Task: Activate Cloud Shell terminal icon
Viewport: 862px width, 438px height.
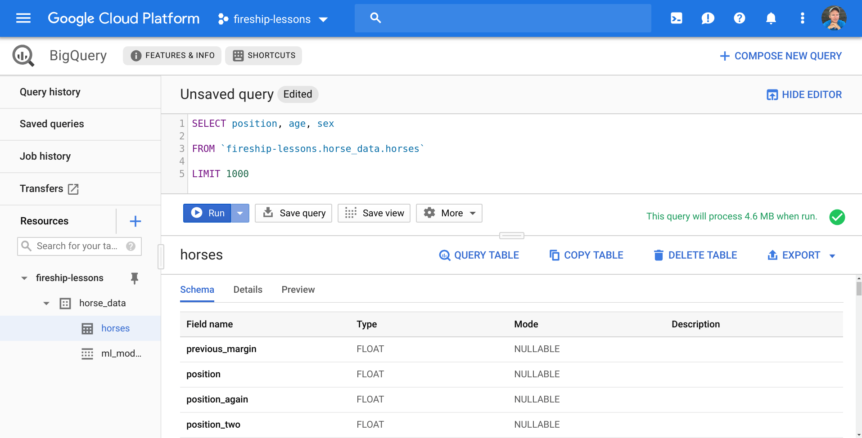Action: 676,18
